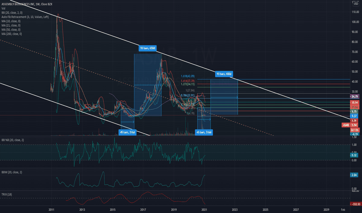Click the -0.19 value tag
The width and height of the screenshot is (362, 213).
355,134
